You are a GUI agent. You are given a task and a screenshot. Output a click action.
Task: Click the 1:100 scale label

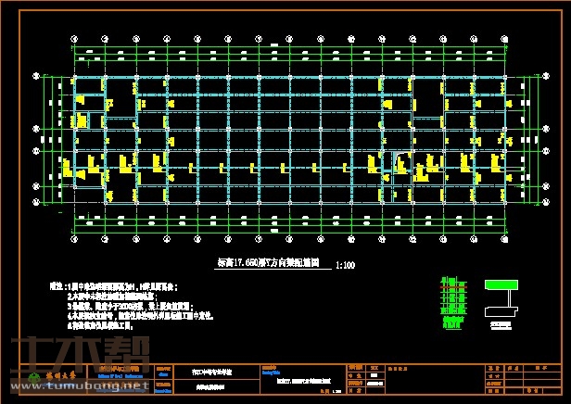[344, 265]
